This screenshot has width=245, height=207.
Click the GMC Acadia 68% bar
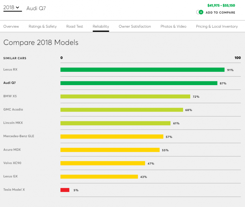122,110
